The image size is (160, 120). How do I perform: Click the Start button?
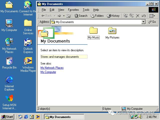tap(7, 117)
